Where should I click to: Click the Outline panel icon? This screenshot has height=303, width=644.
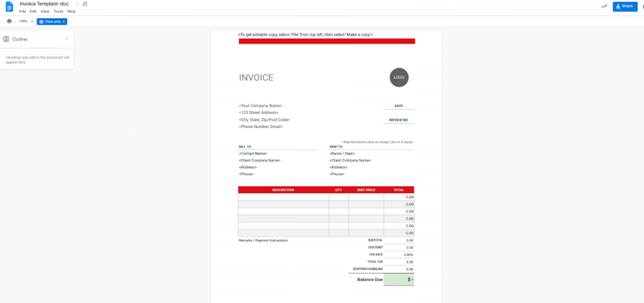(x=6, y=39)
